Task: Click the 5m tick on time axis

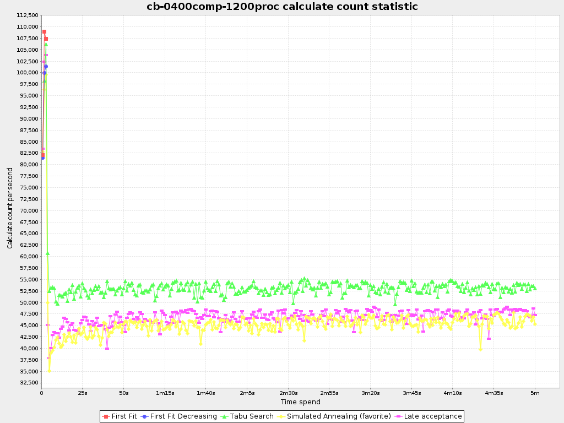Action: [535, 393]
